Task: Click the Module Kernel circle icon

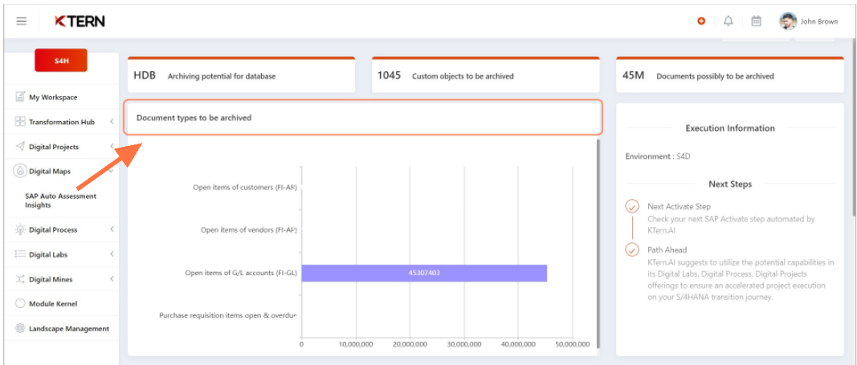Action: pos(20,303)
